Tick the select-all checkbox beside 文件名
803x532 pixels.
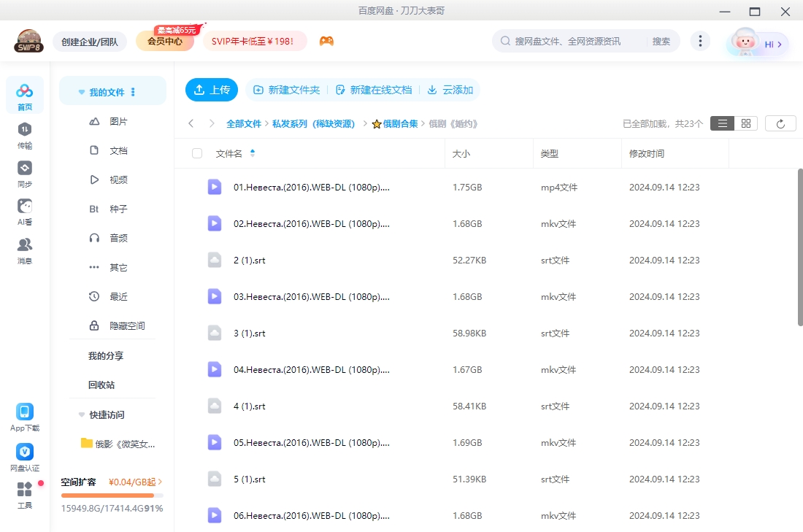[197, 153]
